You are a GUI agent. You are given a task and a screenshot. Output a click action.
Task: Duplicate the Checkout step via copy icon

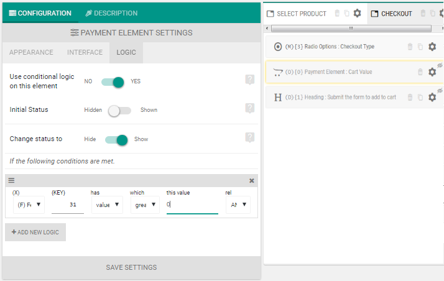(432, 13)
